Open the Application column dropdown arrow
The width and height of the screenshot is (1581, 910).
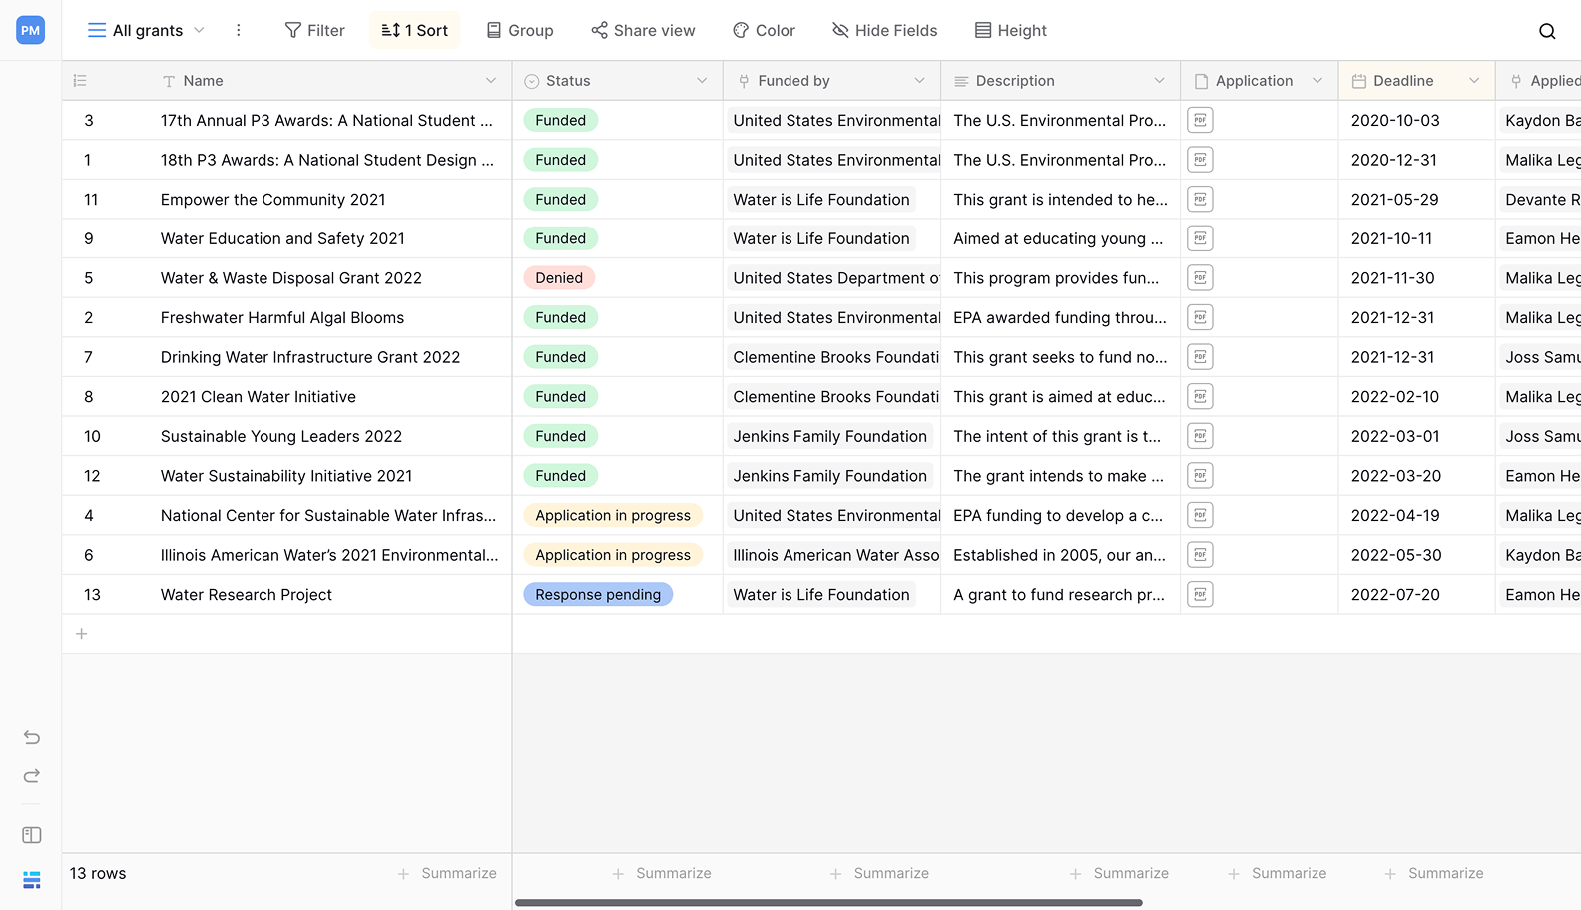point(1317,81)
